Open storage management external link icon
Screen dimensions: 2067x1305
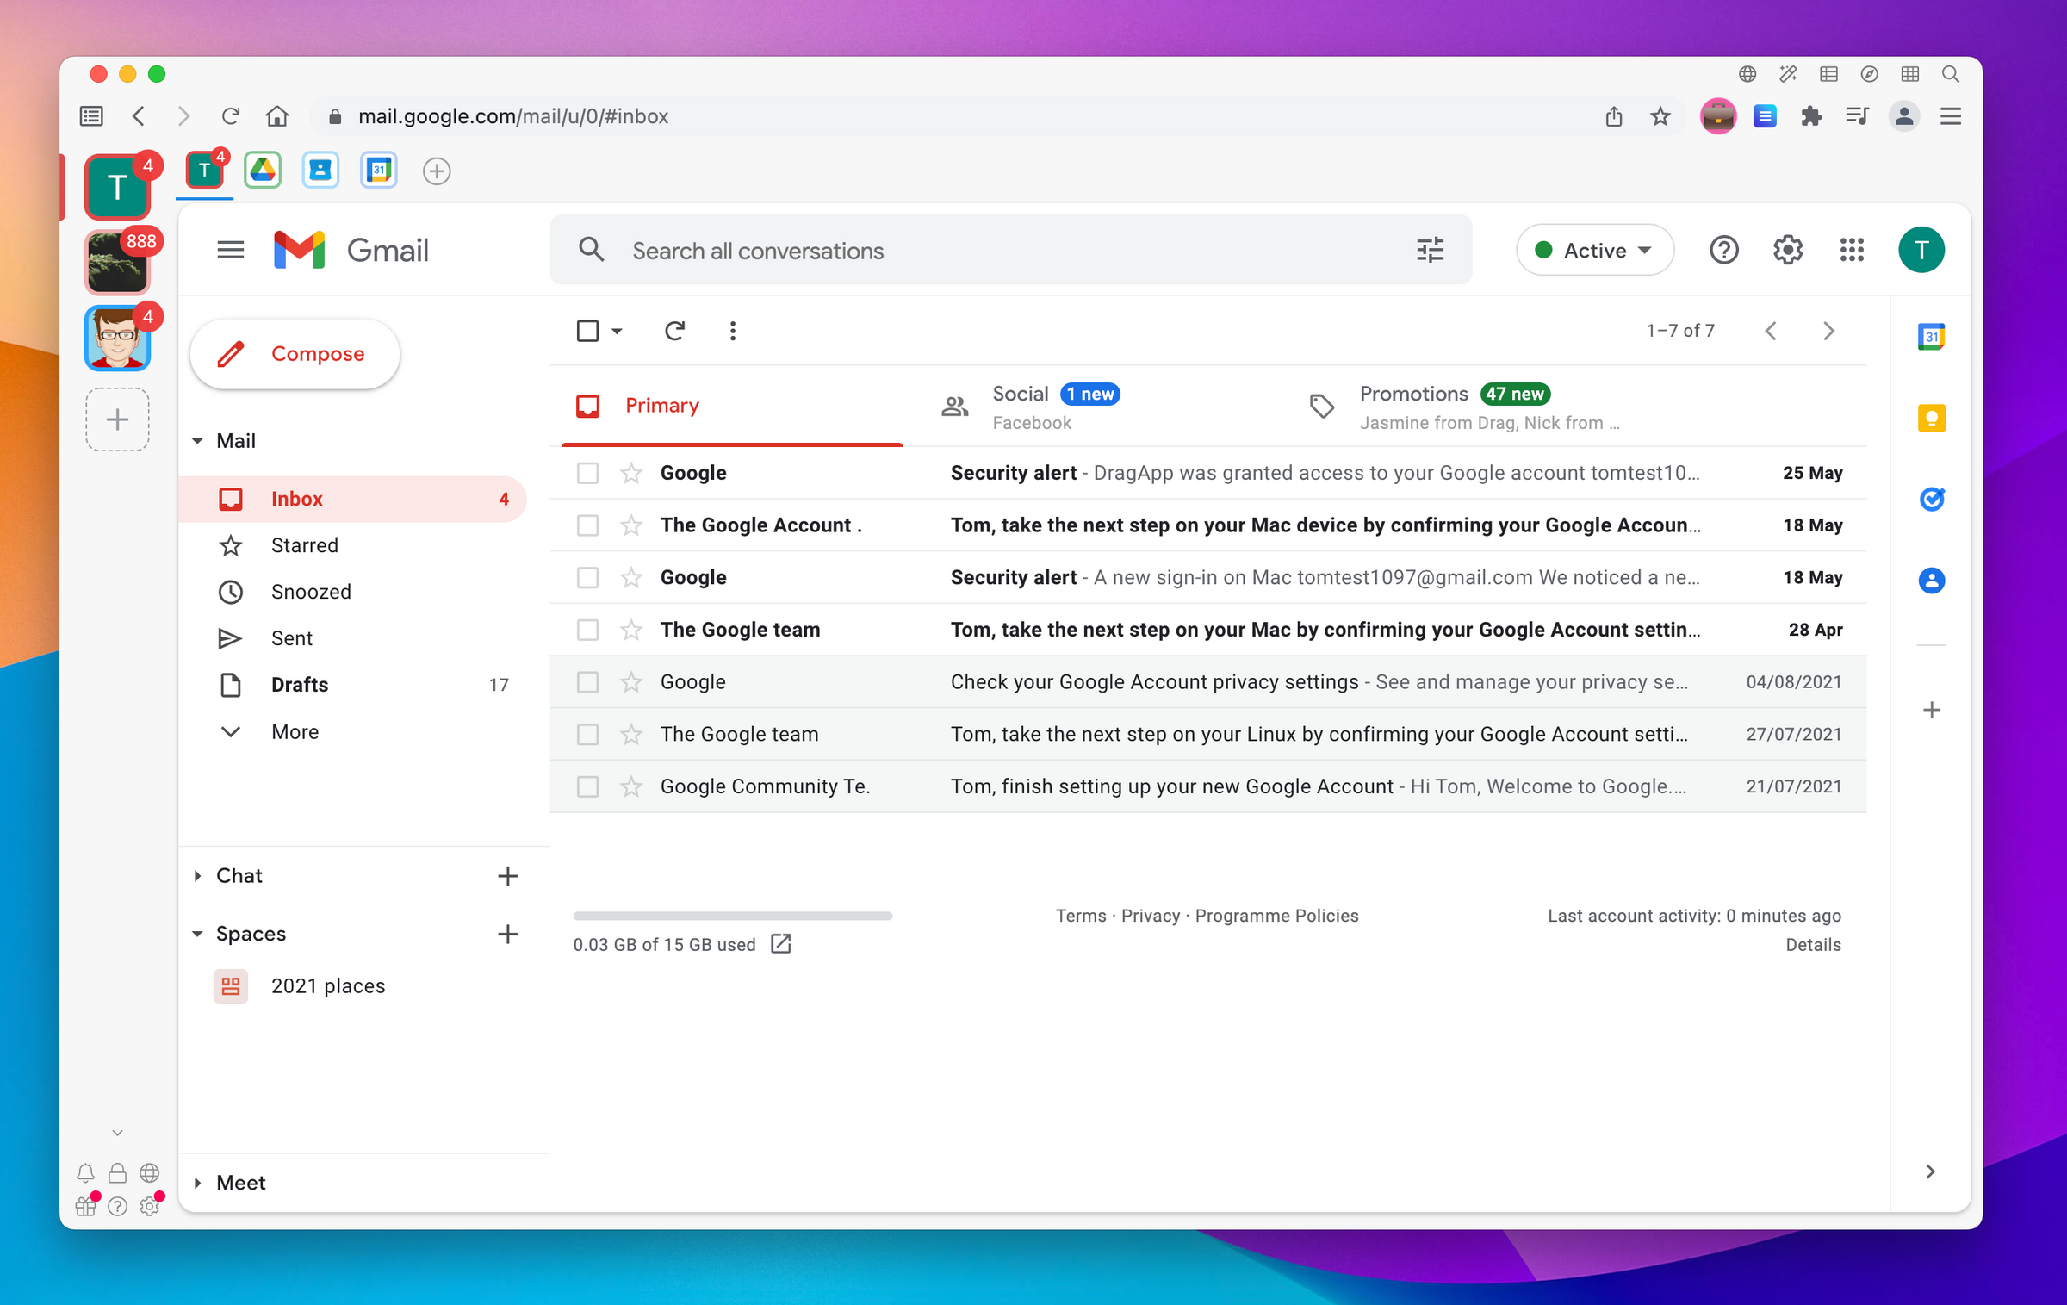(780, 944)
